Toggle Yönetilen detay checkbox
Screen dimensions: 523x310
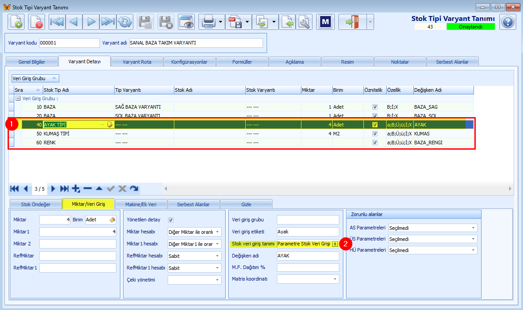(x=171, y=220)
